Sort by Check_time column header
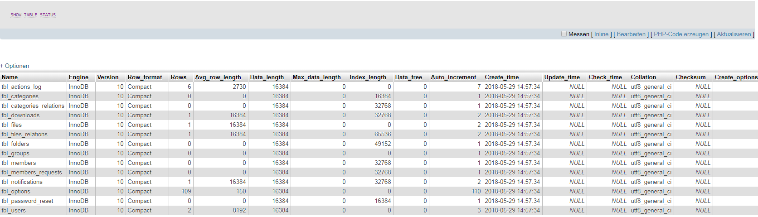The height and width of the screenshot is (217, 758). (x=605, y=77)
